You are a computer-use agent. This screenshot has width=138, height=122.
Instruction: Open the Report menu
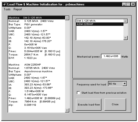pos(18,9)
